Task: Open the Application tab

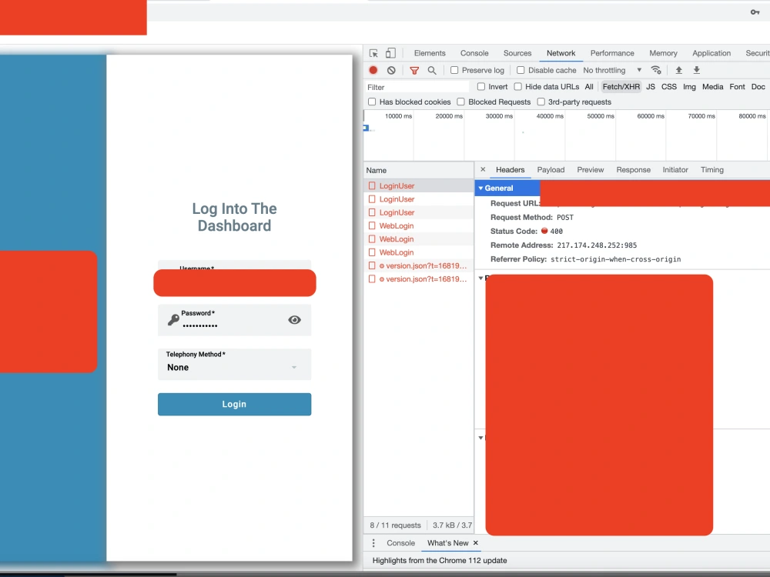Action: point(711,53)
